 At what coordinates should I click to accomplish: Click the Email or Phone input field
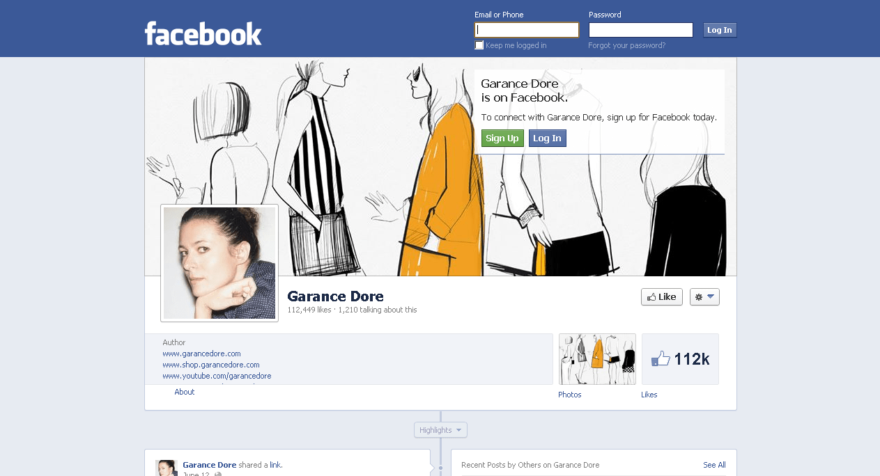pos(526,29)
